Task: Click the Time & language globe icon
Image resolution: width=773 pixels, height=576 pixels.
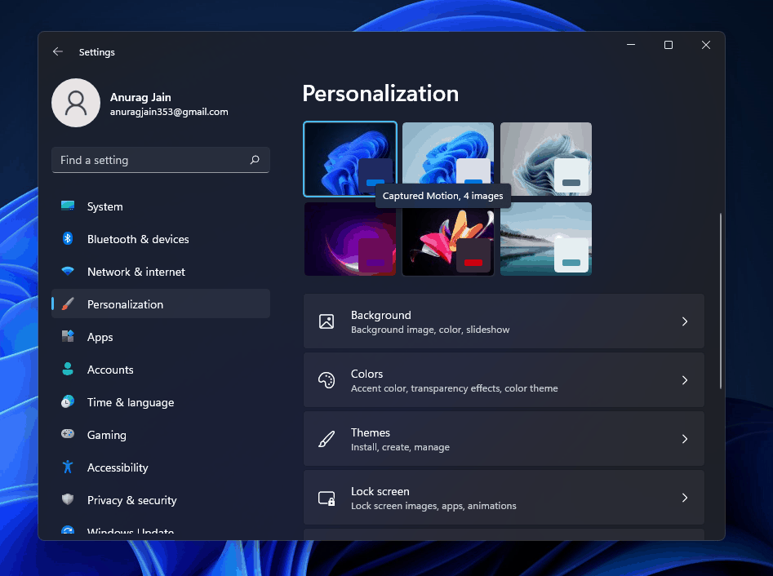Action: coord(68,401)
